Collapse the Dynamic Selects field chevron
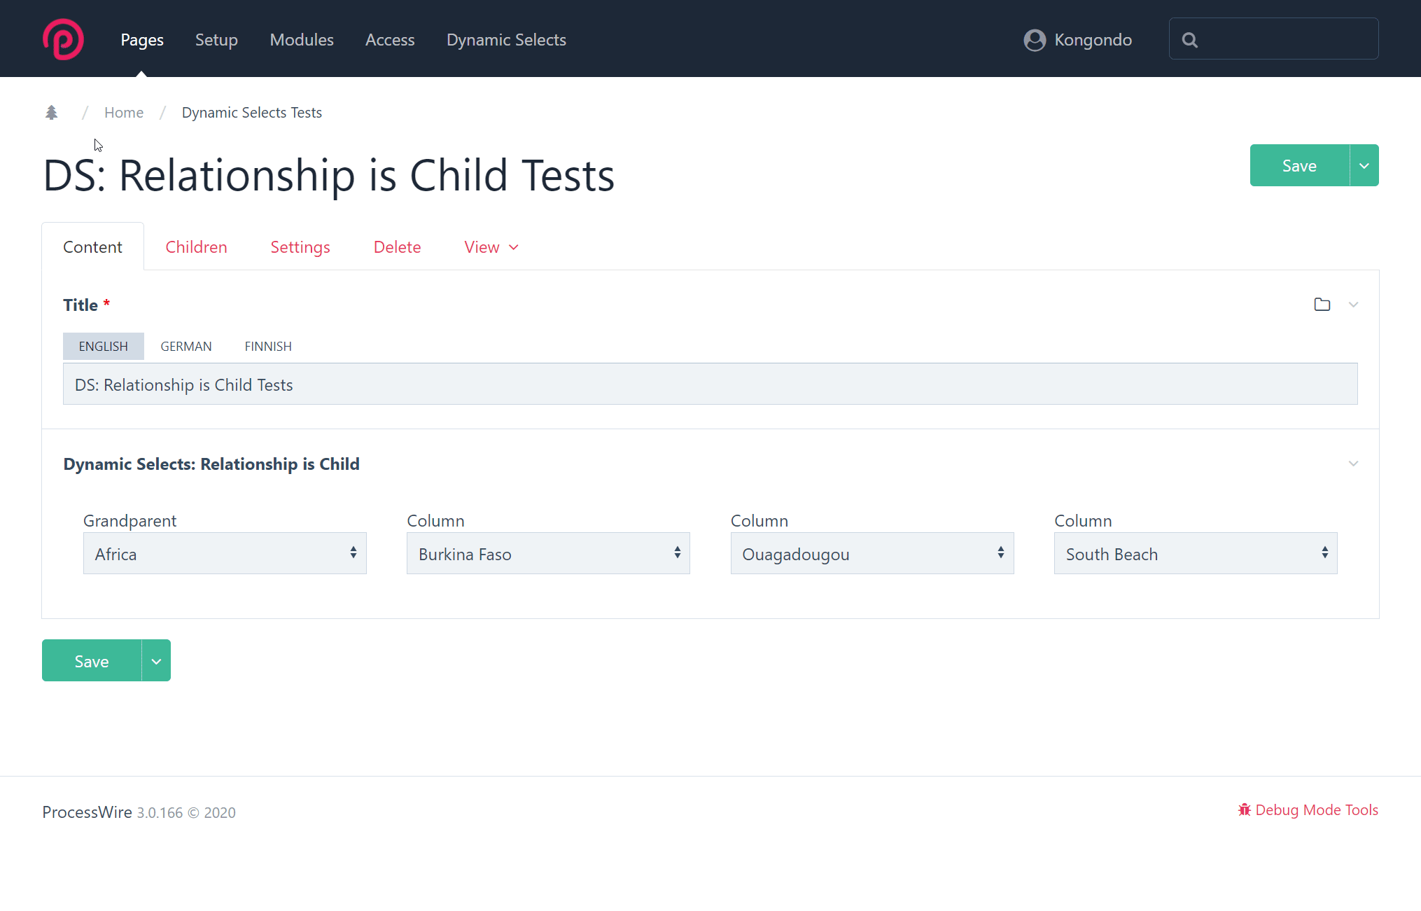 pos(1353,464)
